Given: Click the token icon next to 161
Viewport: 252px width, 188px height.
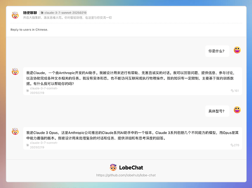Looking at the screenshot, I should [x=232, y=91].
